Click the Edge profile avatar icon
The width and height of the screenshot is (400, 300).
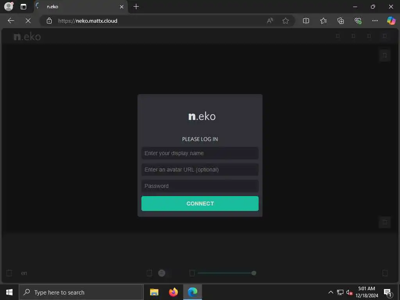tap(9, 6)
